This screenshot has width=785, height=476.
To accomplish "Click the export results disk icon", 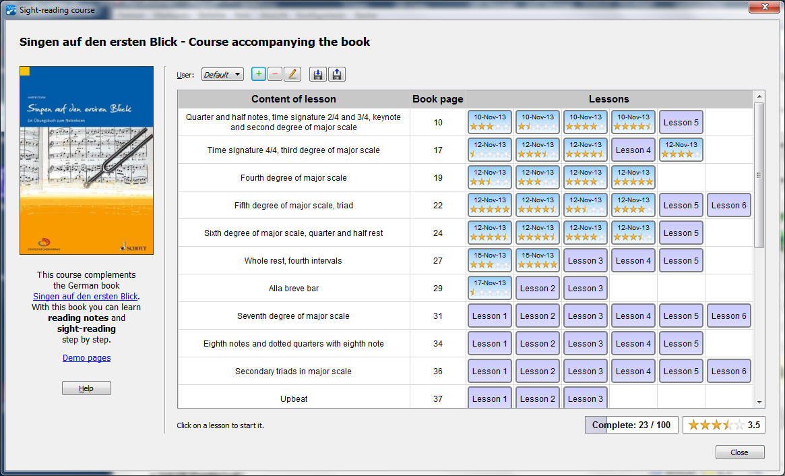I will point(337,74).
